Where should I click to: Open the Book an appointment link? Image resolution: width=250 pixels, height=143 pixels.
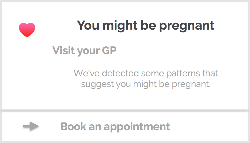[115, 126]
